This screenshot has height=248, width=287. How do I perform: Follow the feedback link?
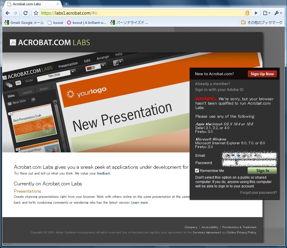(x=104, y=173)
